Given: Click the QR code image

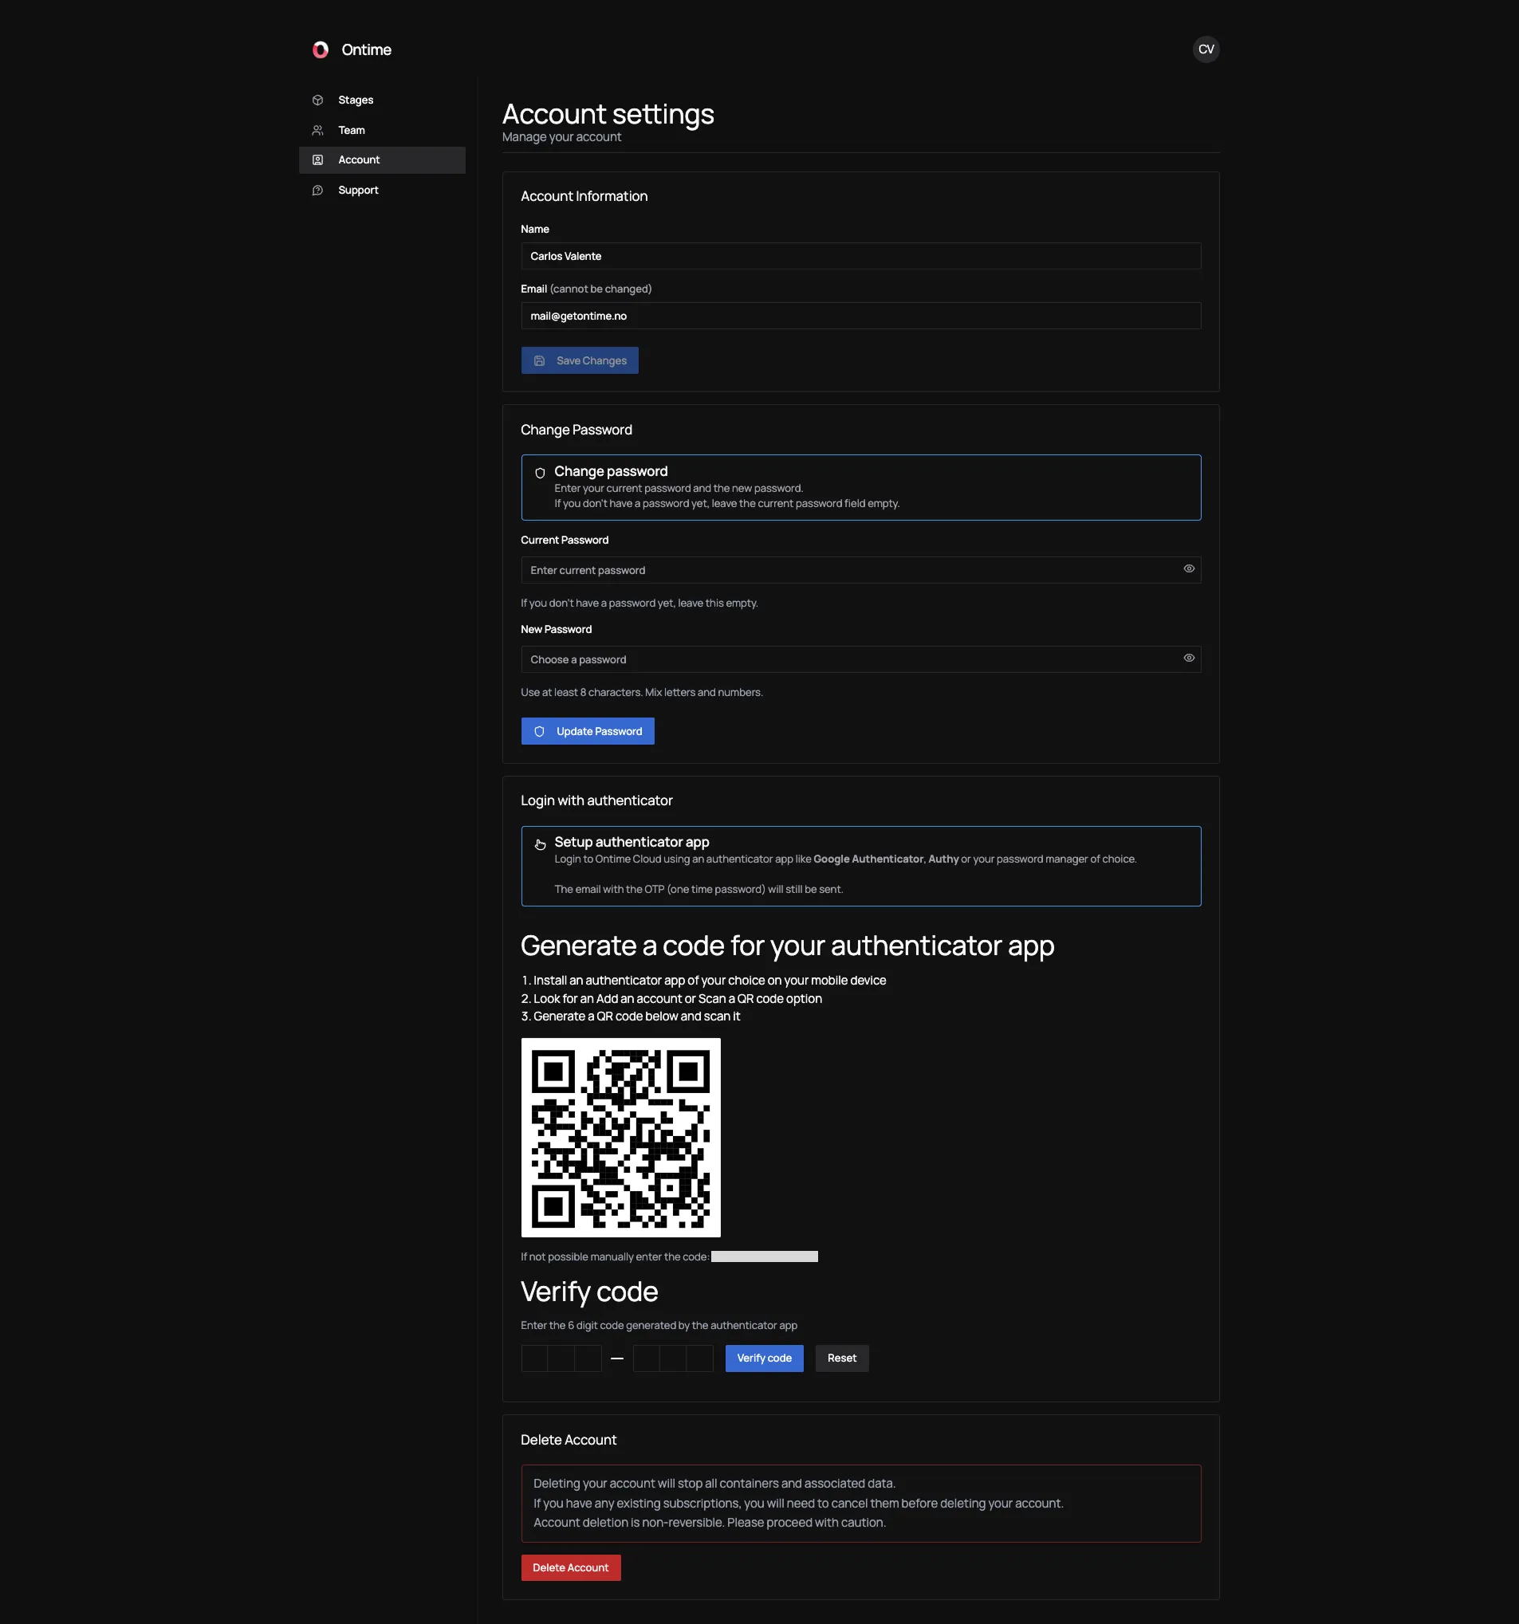Looking at the screenshot, I should (x=620, y=1137).
